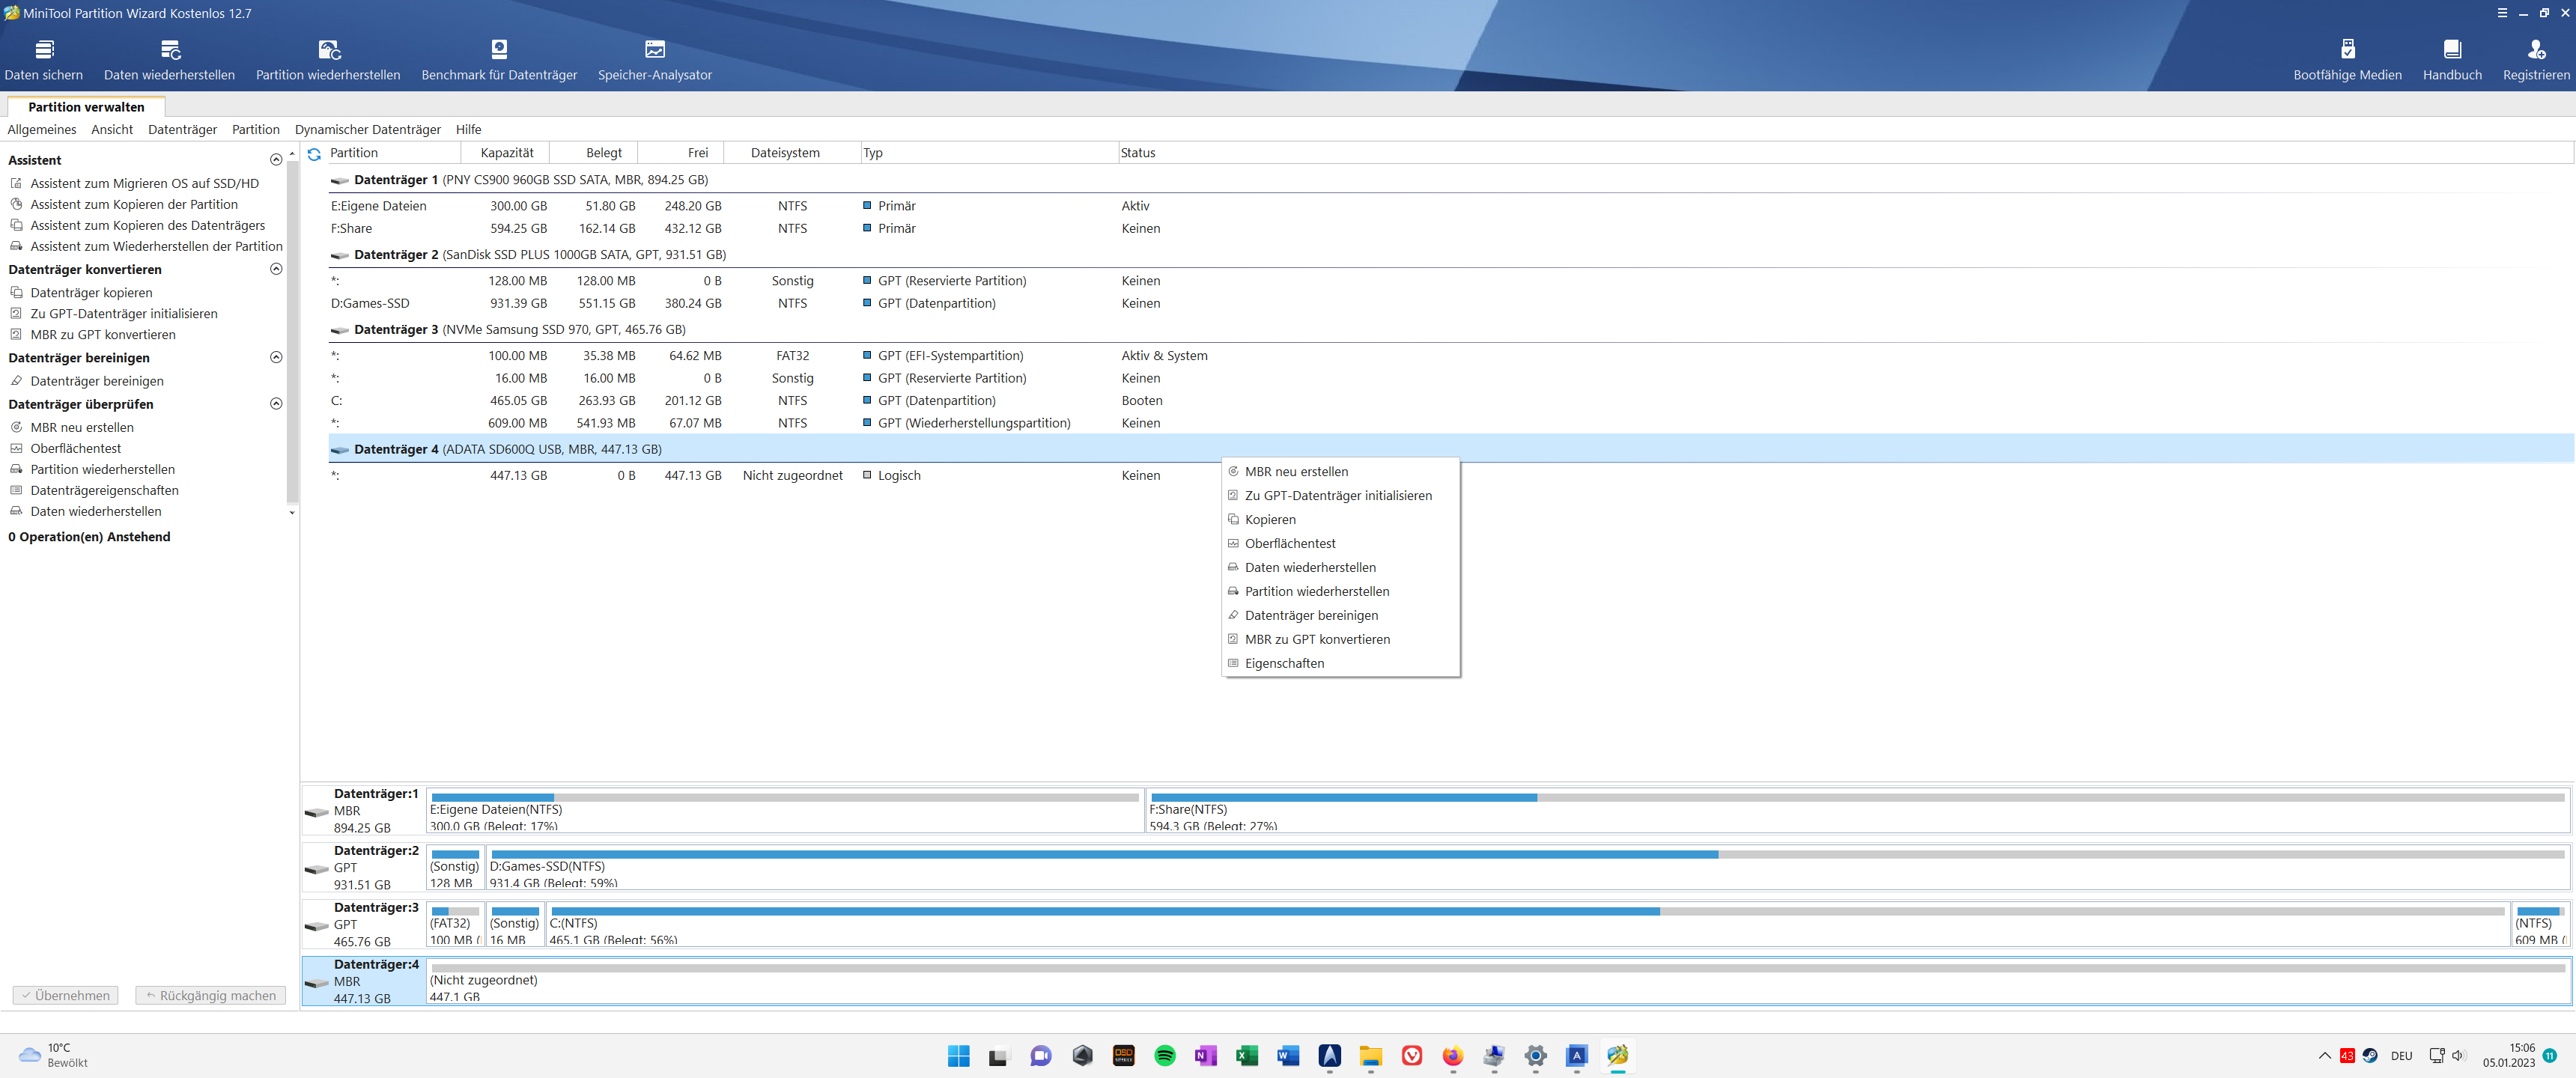Collapse the Datenträger konvertieren section
Image resolution: width=2576 pixels, height=1078 pixels.
click(276, 269)
